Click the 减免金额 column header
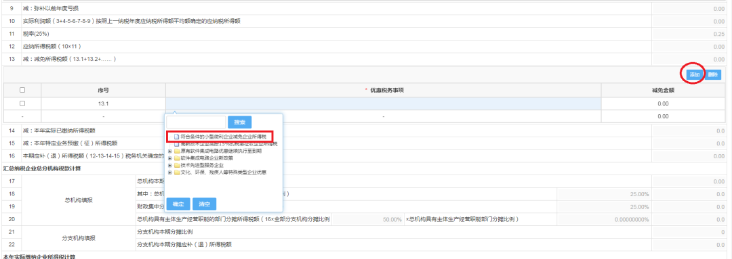The image size is (732, 259). click(663, 91)
